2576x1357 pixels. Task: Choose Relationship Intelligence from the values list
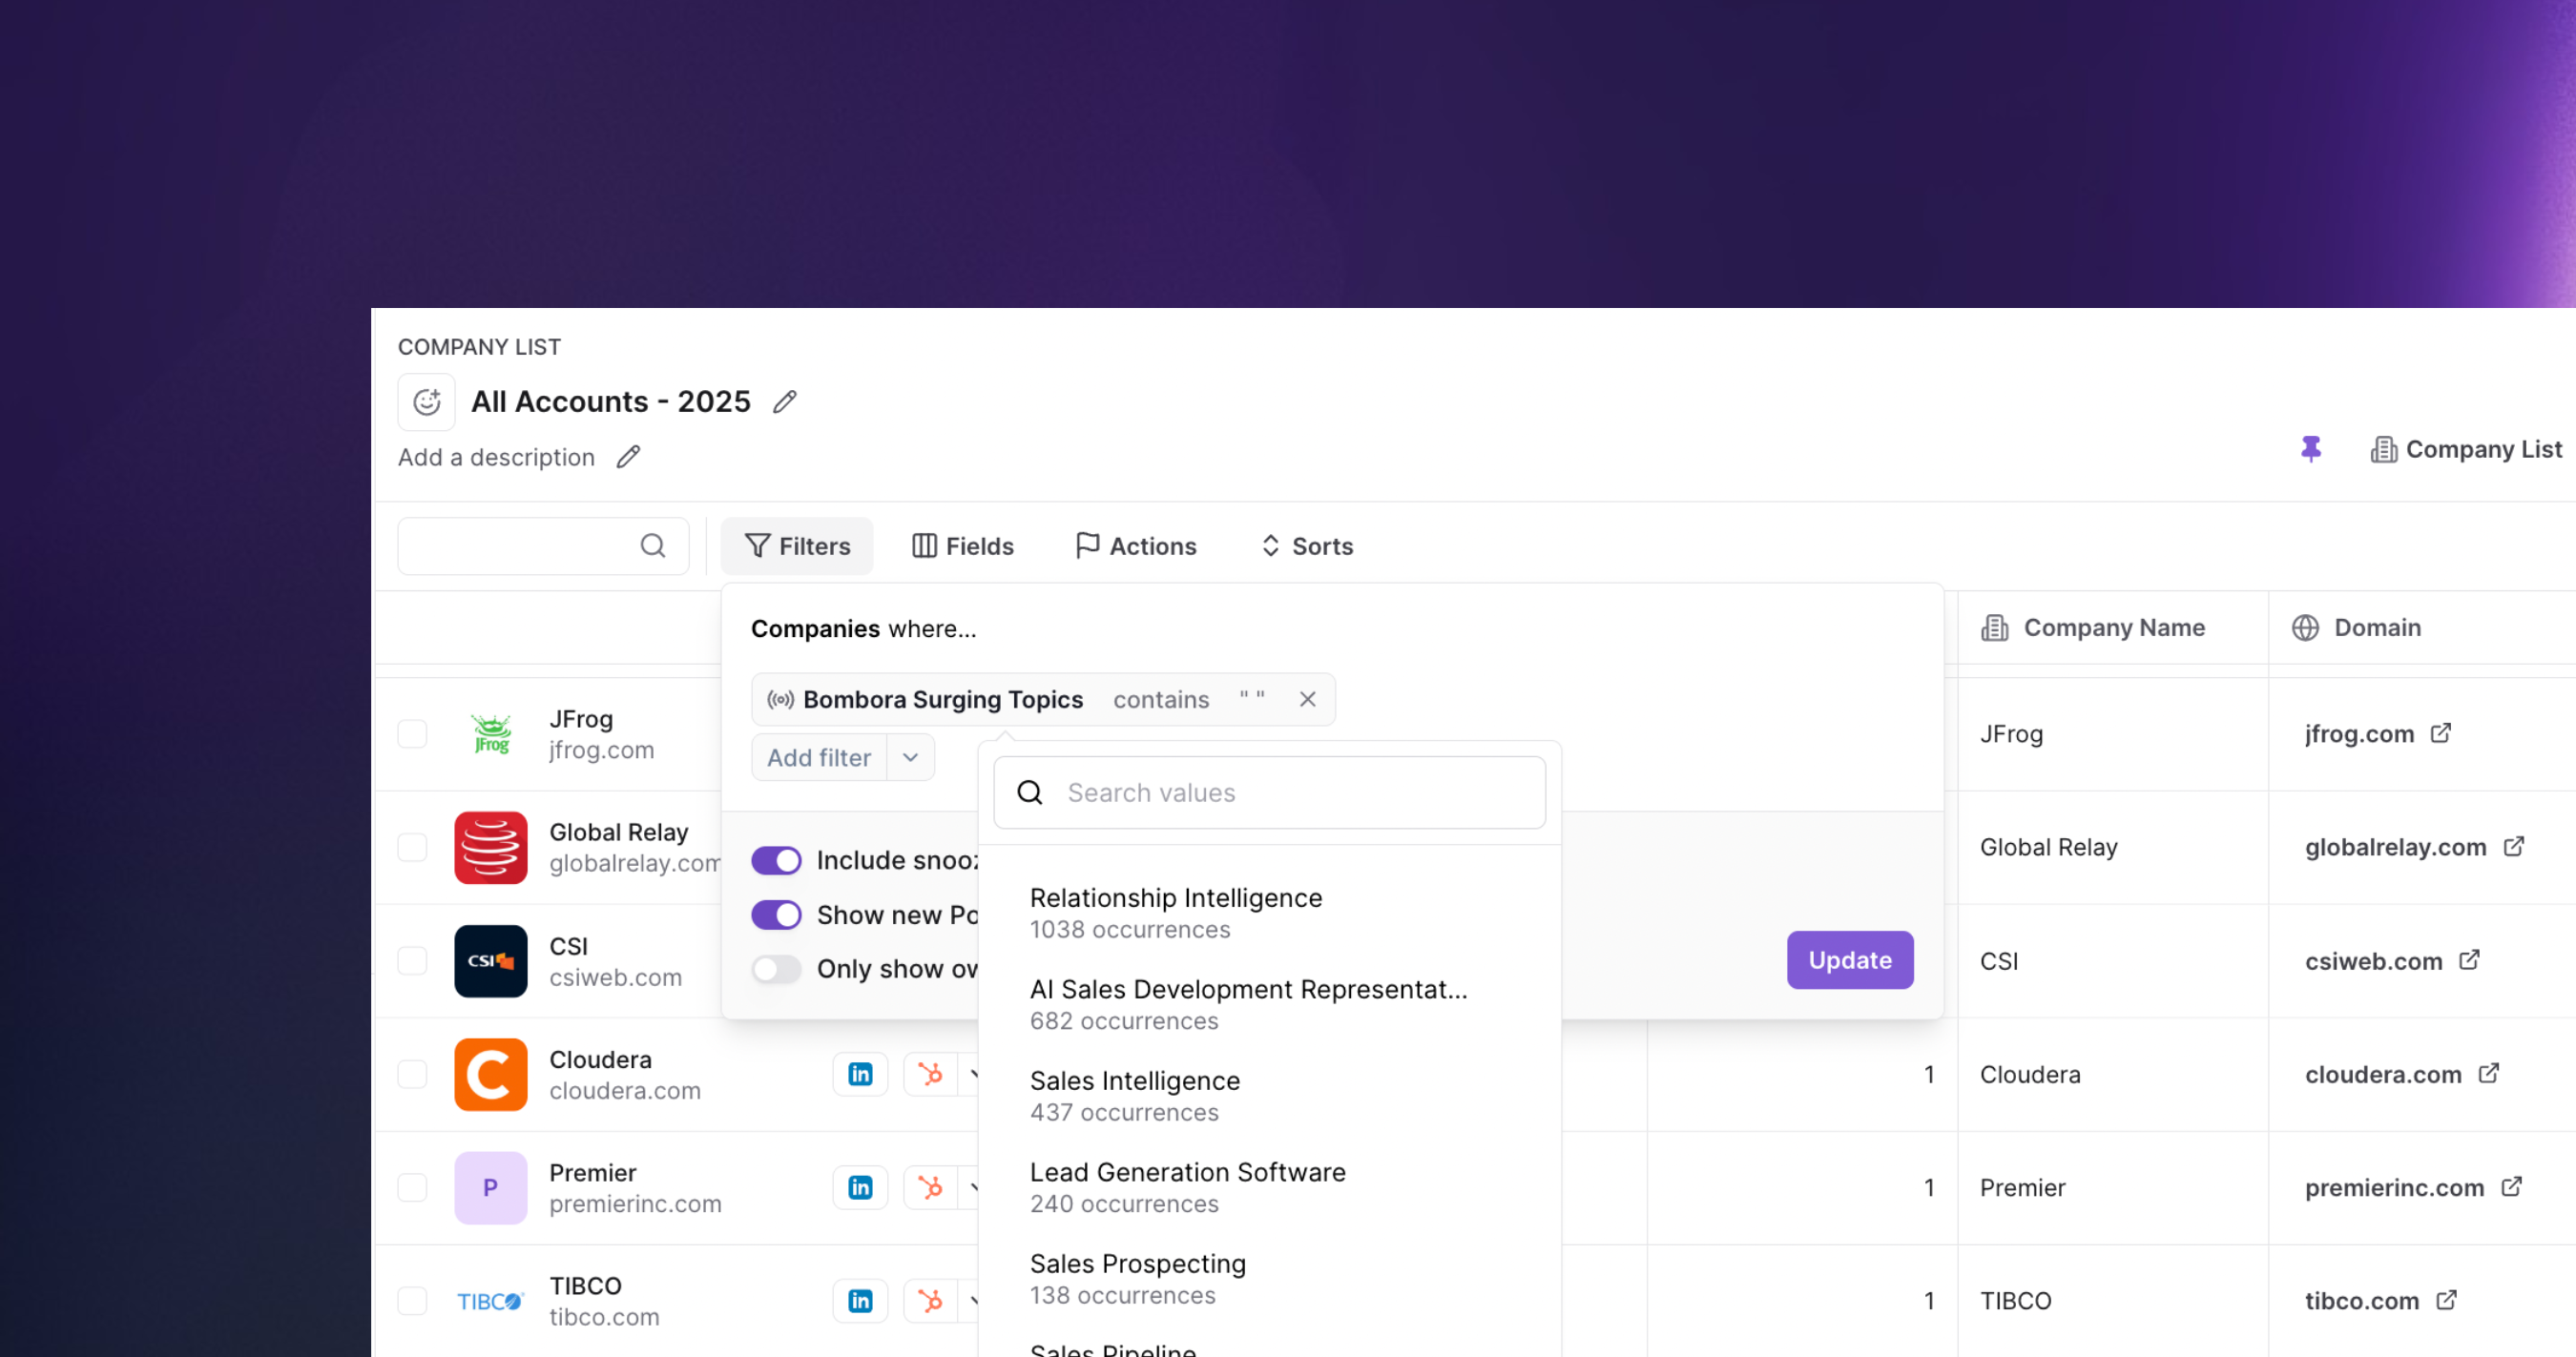pyautogui.click(x=1270, y=914)
